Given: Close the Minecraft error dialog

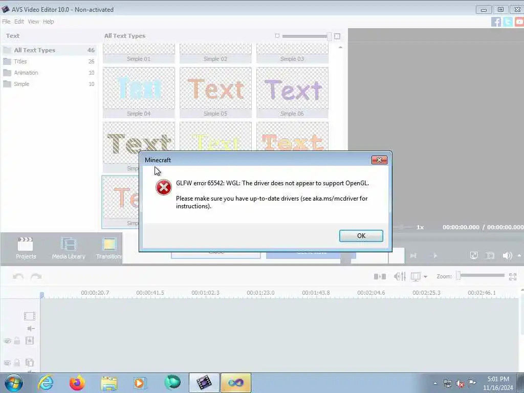Looking at the screenshot, I should [x=379, y=160].
